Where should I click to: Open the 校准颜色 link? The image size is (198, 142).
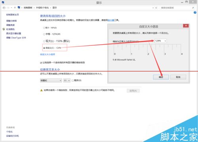10,29
